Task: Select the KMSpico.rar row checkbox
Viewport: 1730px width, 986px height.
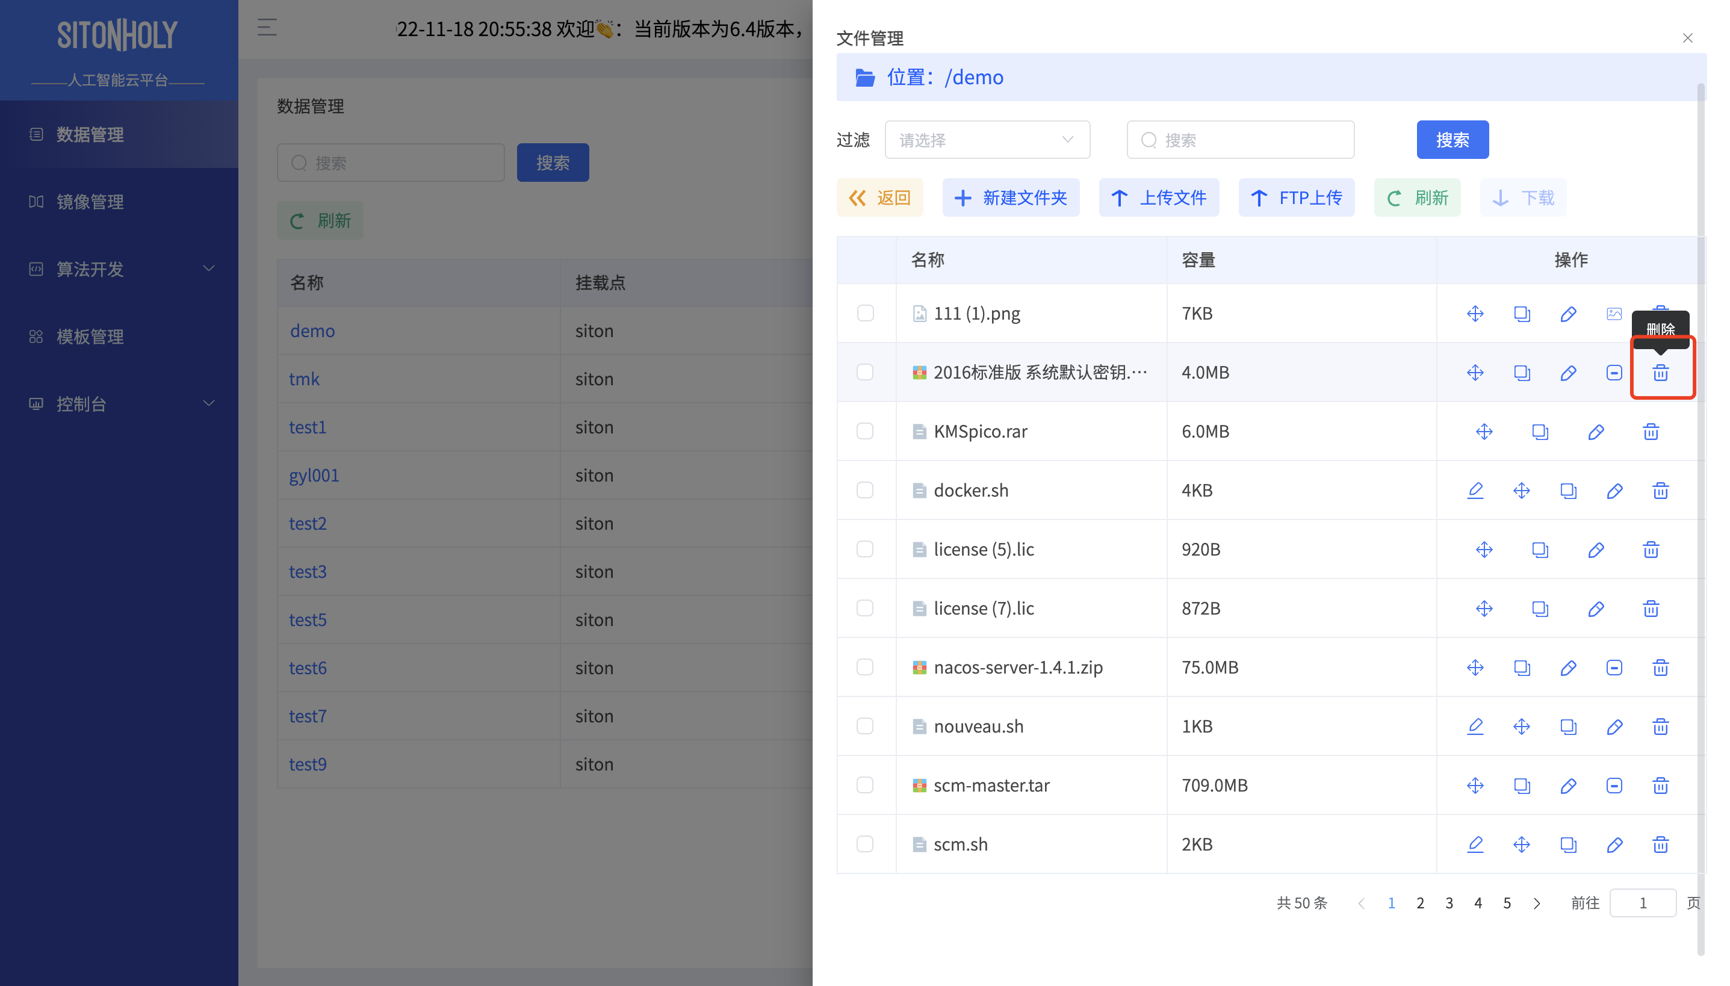Action: click(x=864, y=431)
